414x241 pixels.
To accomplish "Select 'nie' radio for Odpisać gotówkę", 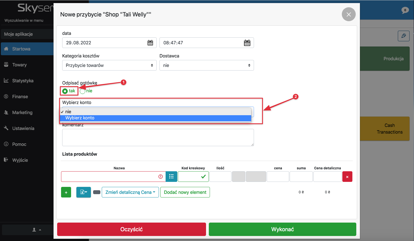I will (x=83, y=91).
